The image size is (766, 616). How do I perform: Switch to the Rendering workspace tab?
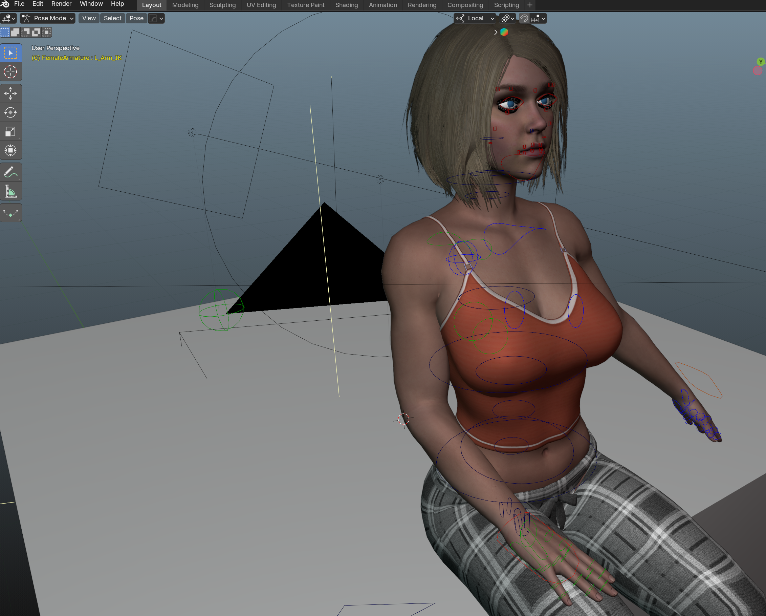(422, 5)
